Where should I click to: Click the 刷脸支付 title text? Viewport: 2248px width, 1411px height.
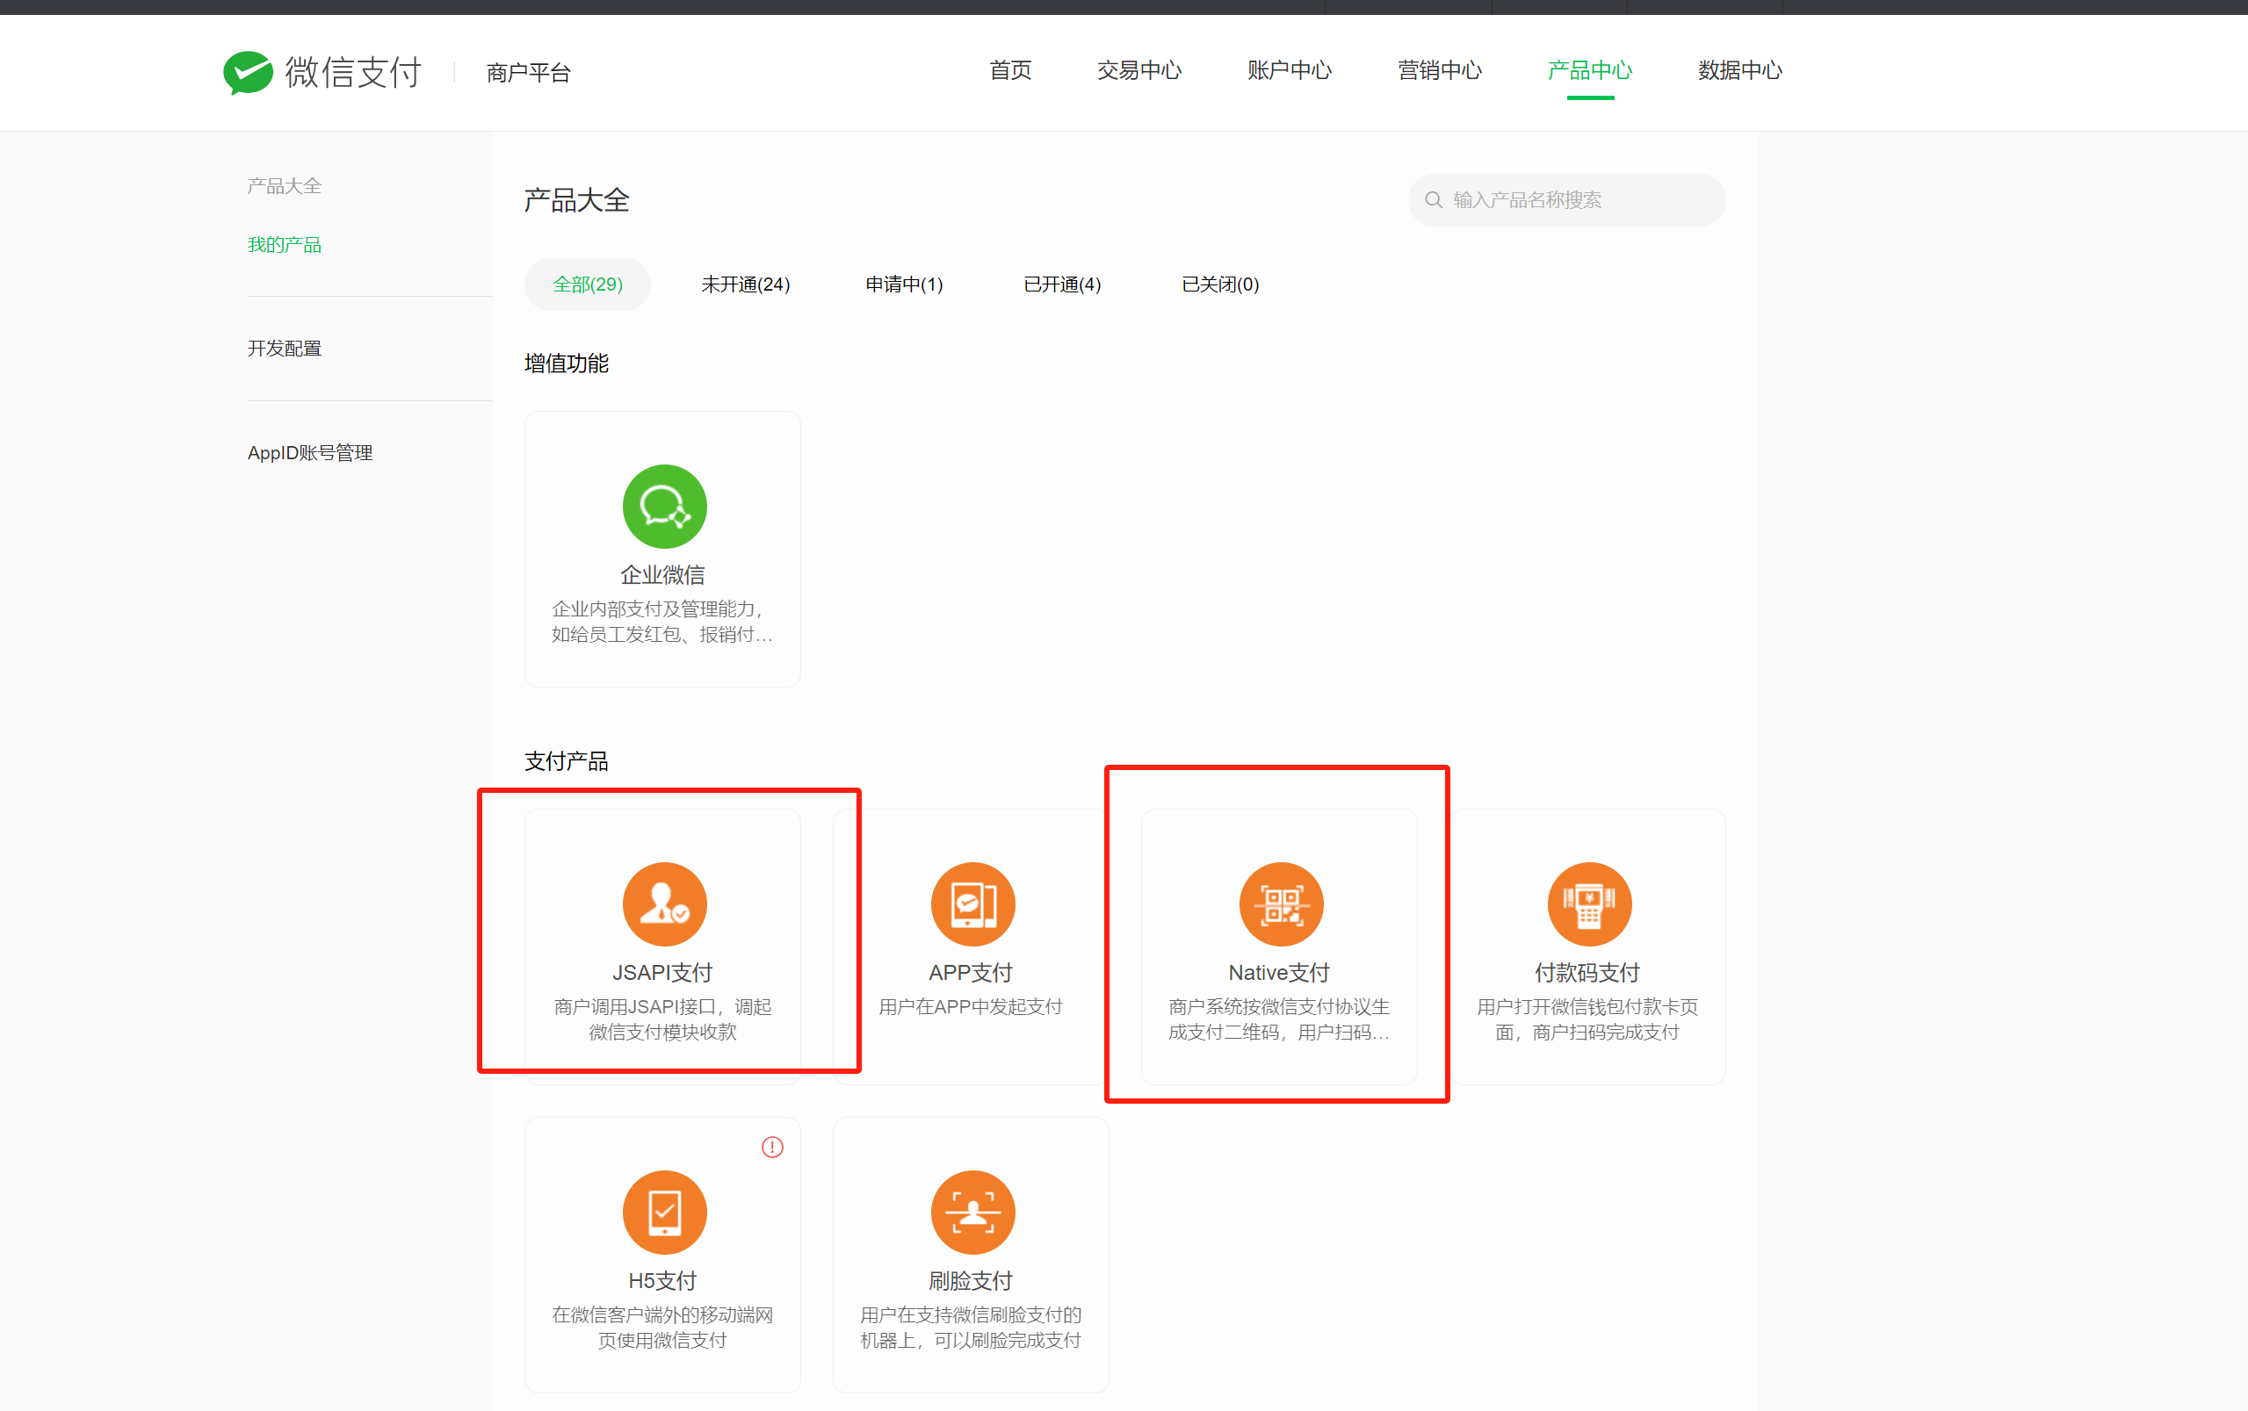point(971,1280)
